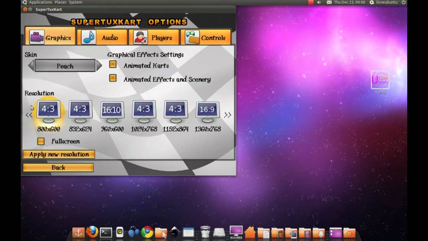Switch to the Graphics tab
This screenshot has width=428, height=241.
50,36
